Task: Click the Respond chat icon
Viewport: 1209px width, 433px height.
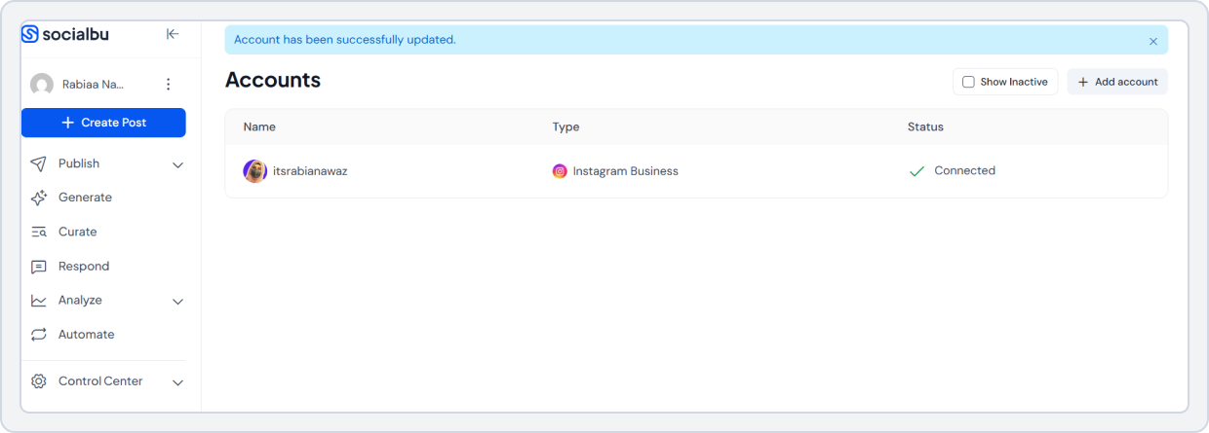Action: tap(39, 267)
